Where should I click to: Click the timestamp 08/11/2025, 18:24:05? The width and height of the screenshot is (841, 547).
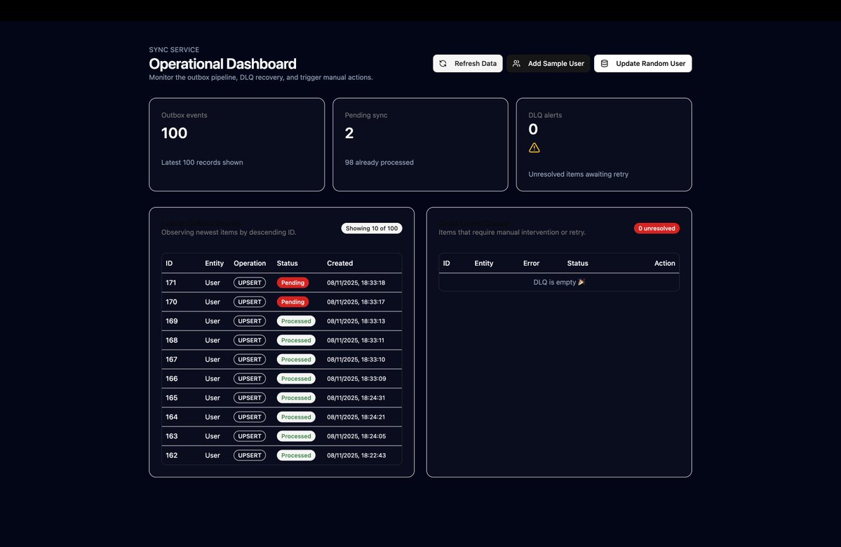coord(357,436)
